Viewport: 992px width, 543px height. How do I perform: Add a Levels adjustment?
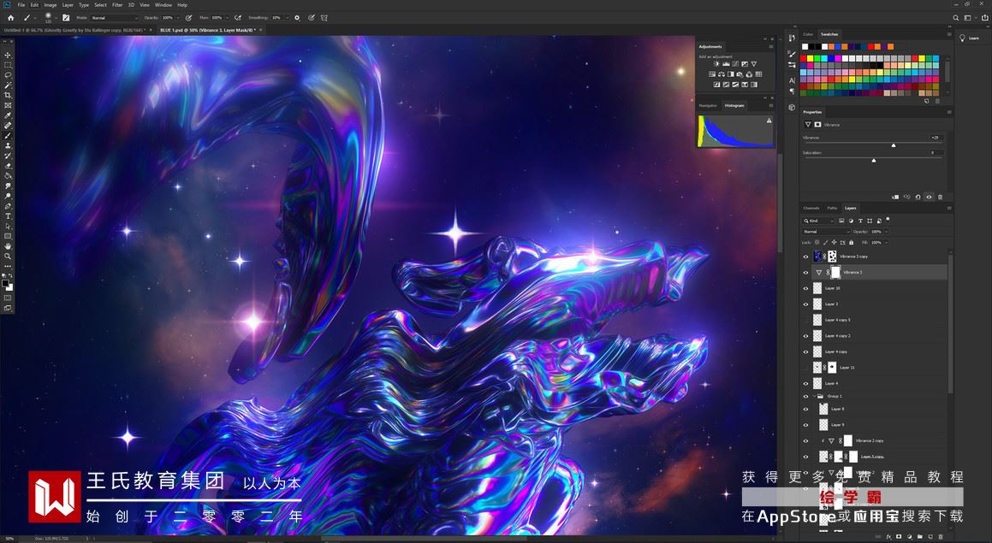pyautogui.click(x=726, y=64)
